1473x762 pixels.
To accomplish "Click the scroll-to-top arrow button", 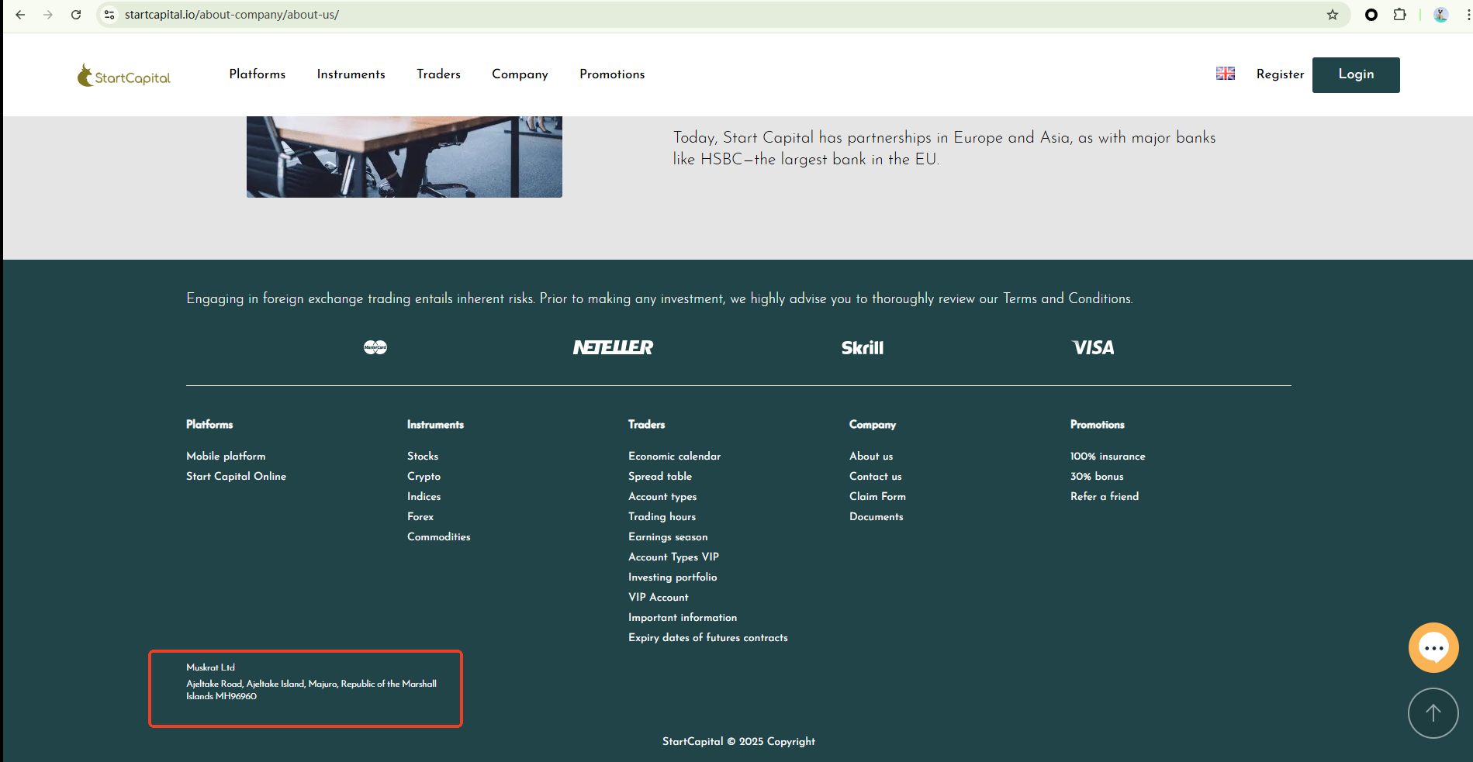I will click(x=1433, y=713).
